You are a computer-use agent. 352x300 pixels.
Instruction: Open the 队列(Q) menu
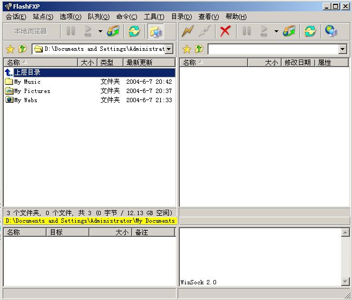coord(99,17)
